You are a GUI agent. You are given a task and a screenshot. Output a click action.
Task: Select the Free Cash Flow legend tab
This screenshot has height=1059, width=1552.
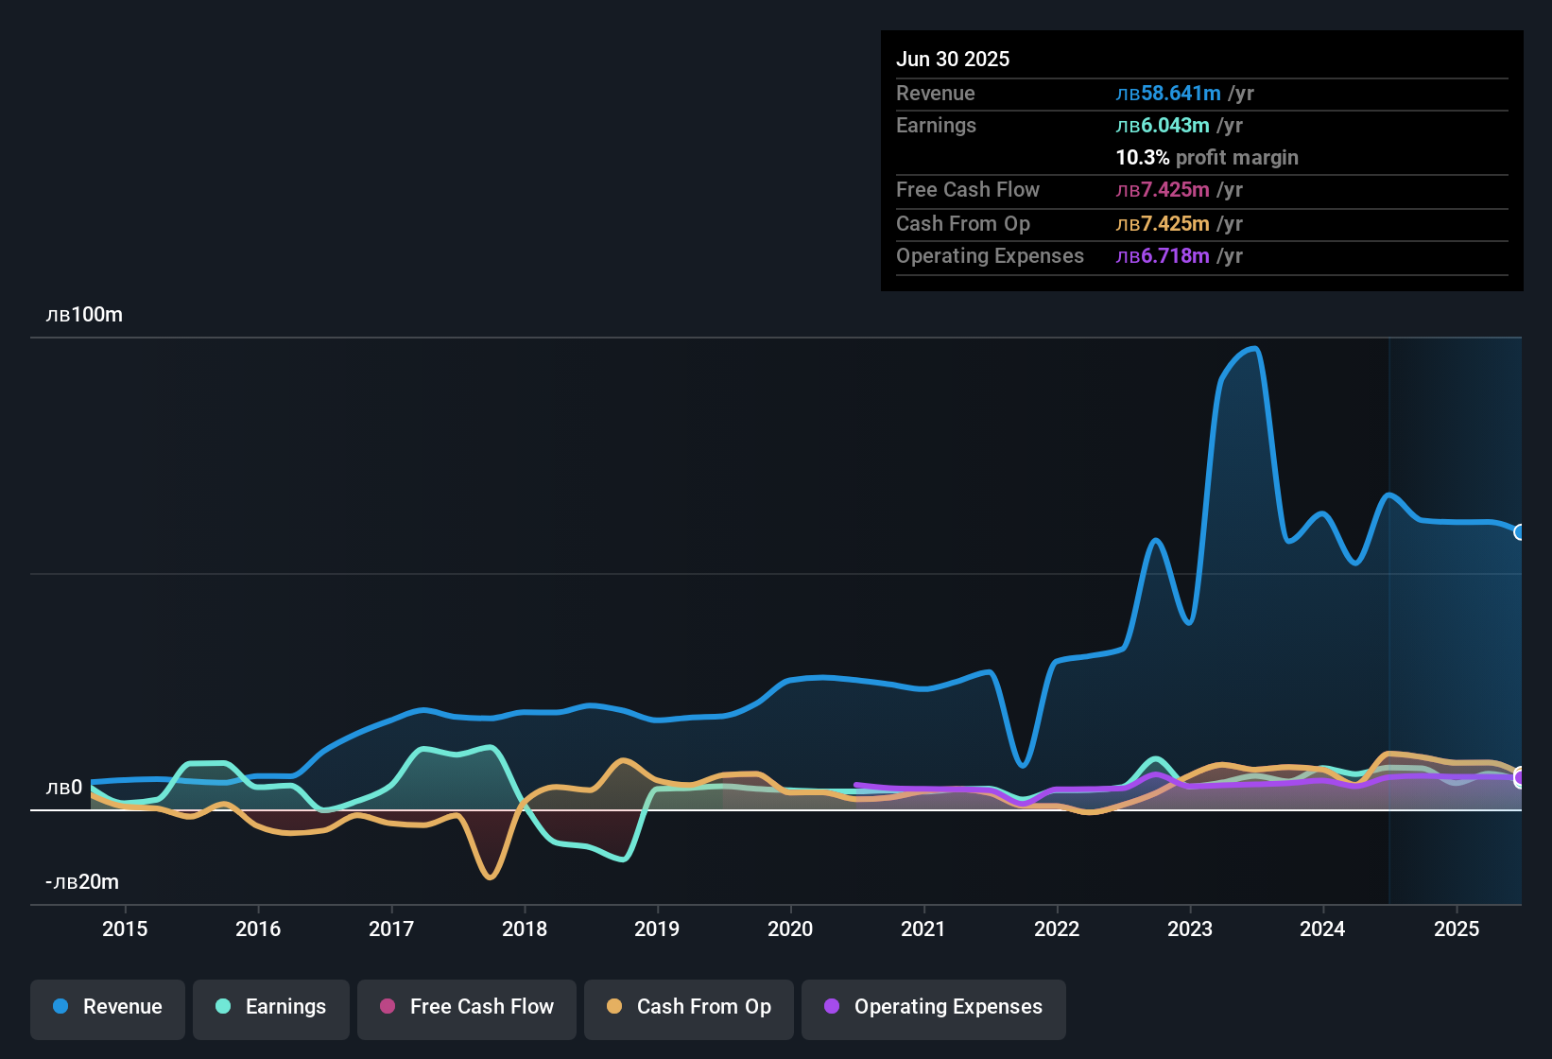click(466, 1007)
